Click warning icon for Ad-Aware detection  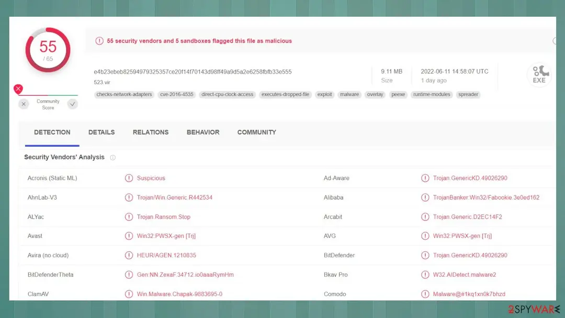425,178
